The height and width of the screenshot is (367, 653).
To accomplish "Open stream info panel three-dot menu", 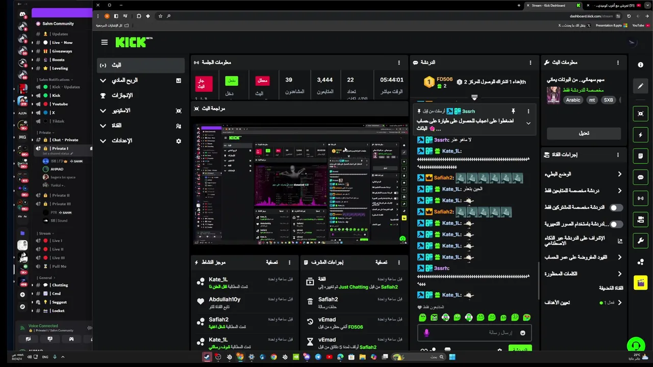I will pos(618,62).
